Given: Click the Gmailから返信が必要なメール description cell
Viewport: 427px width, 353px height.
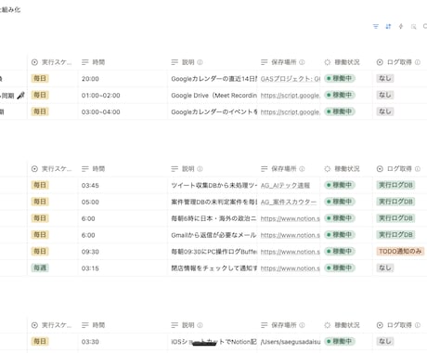Looking at the screenshot, I should 213,235.
